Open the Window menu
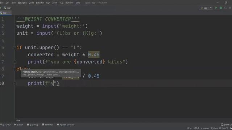This screenshot has width=232, height=130. [x=69, y=3]
